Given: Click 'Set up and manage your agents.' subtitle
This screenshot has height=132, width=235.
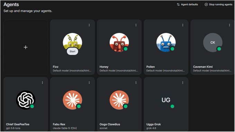Looking at the screenshot, I should coord(28,11).
